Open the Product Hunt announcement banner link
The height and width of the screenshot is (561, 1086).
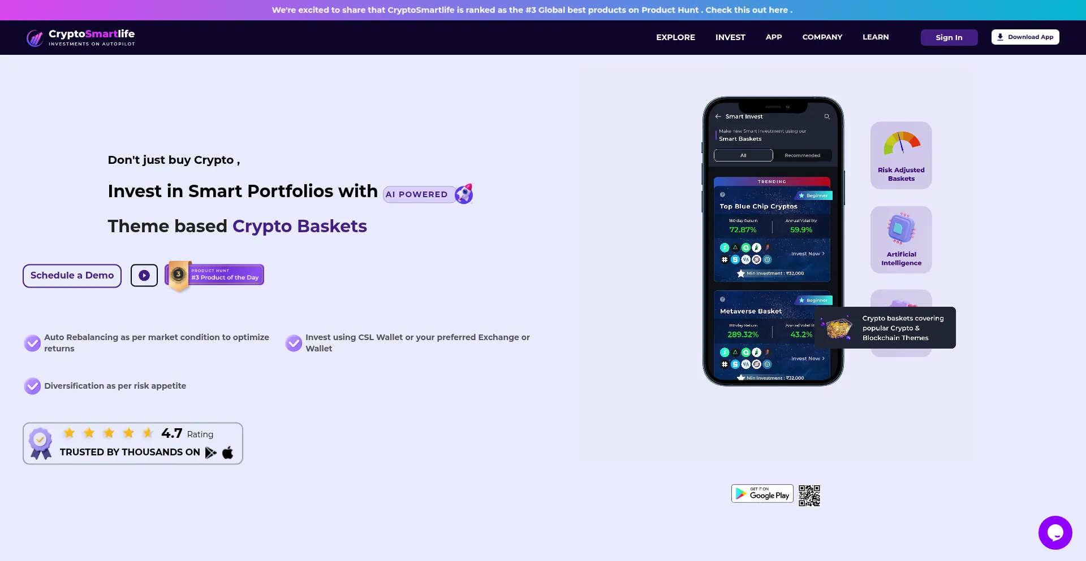tap(532, 10)
